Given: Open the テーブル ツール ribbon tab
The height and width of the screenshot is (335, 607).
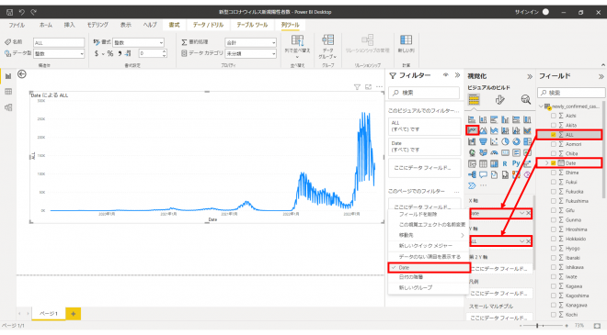Looking at the screenshot, I should [252, 25].
